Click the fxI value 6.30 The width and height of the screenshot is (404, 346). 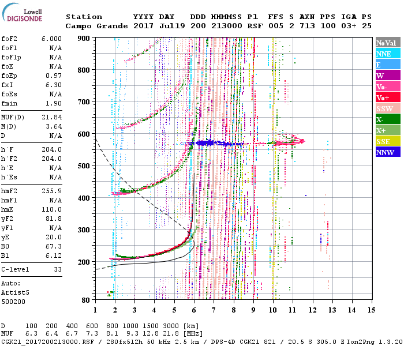tap(54, 85)
